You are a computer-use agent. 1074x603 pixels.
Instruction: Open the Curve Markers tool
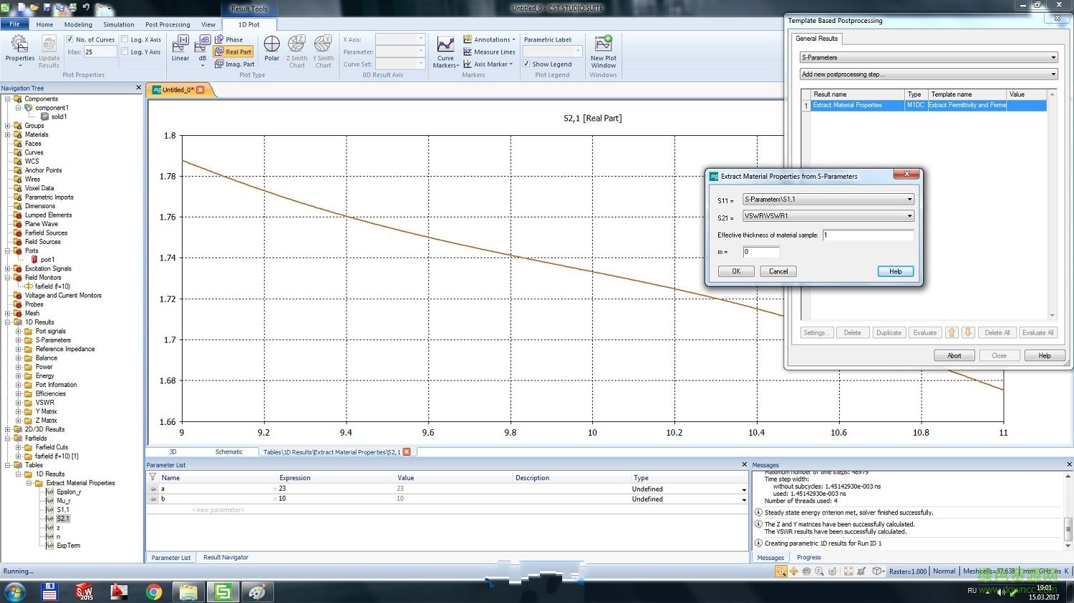pos(445,52)
